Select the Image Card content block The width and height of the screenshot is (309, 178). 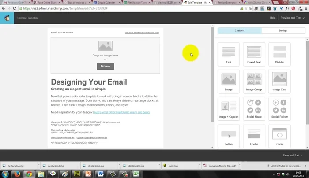click(279, 82)
